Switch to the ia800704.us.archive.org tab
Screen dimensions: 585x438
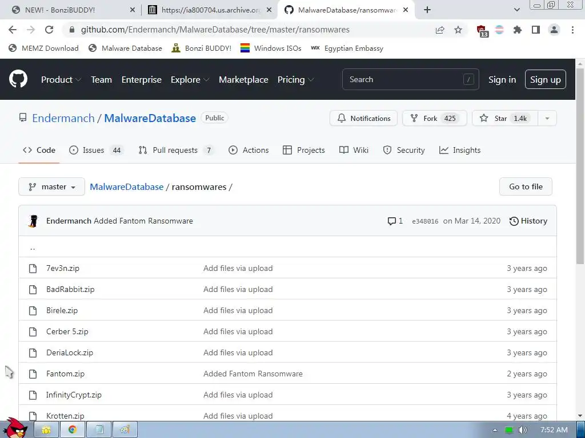pyautogui.click(x=210, y=10)
